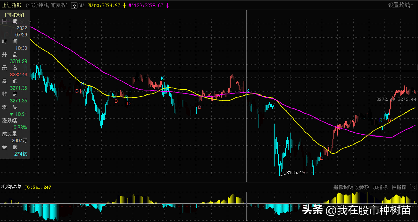418x222 pixels.
Task: Close the 机构监控 indicator panel
Action: point(413,187)
